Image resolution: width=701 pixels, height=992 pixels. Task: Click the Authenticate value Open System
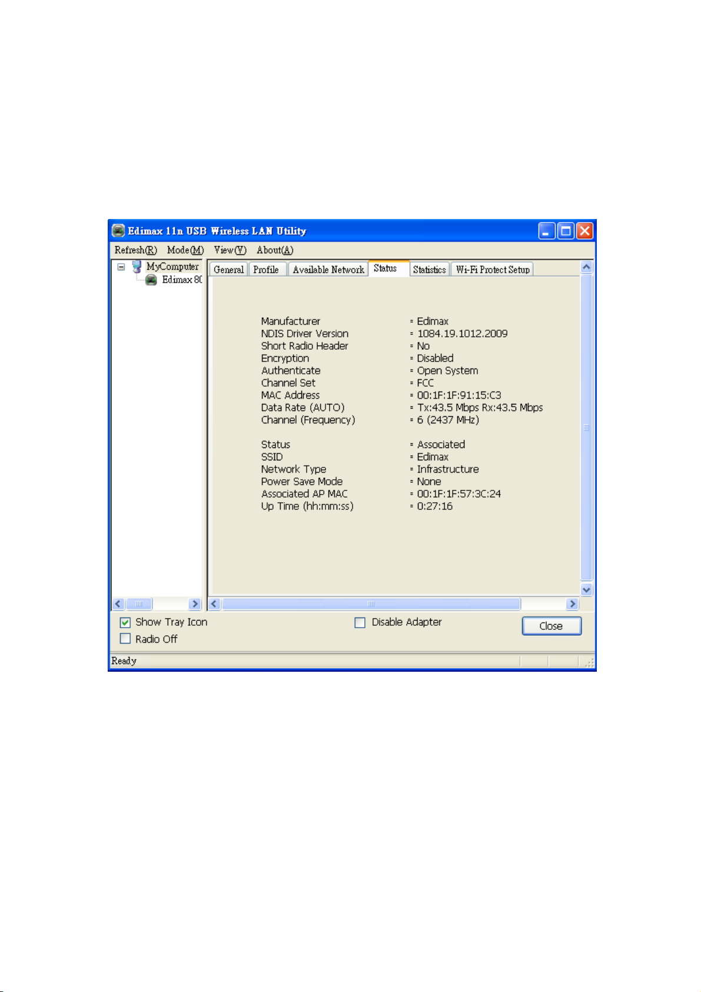tap(447, 370)
